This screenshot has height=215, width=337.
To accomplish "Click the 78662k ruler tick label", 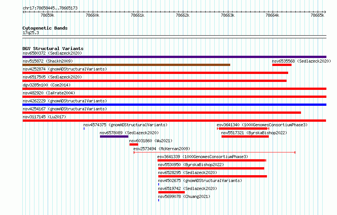I will point(183,15).
